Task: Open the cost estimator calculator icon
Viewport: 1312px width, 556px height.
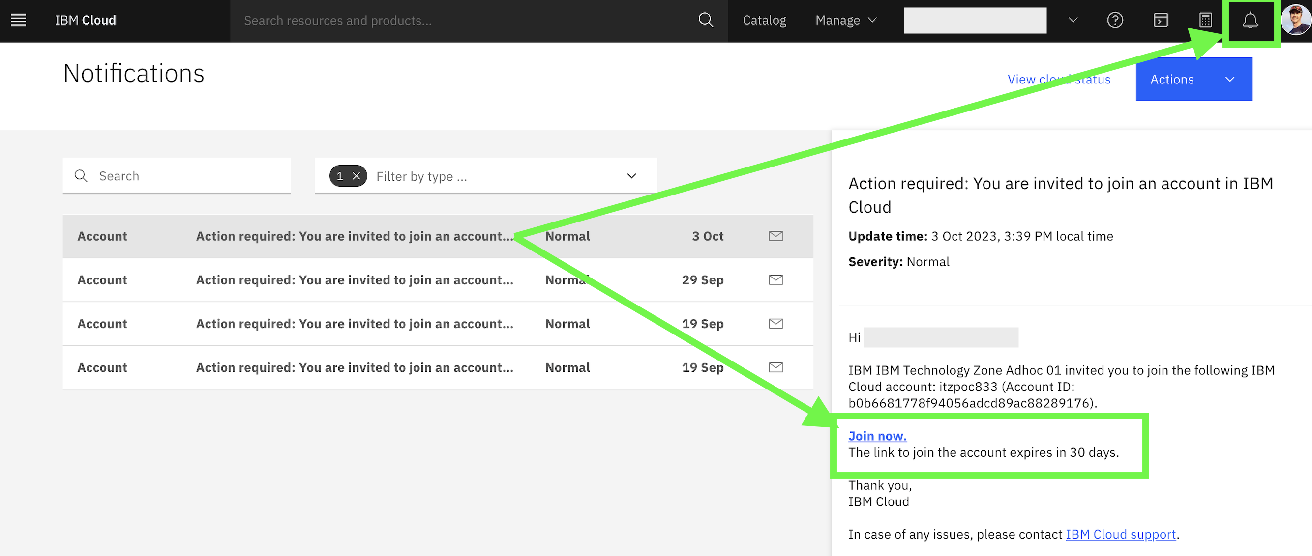Action: (1205, 20)
